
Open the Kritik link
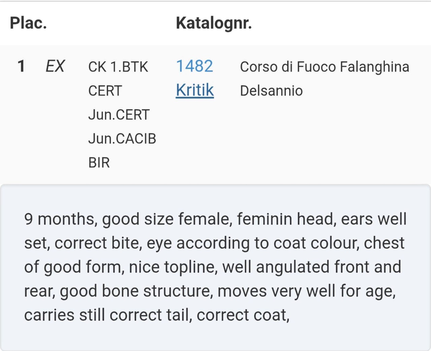coord(195,90)
